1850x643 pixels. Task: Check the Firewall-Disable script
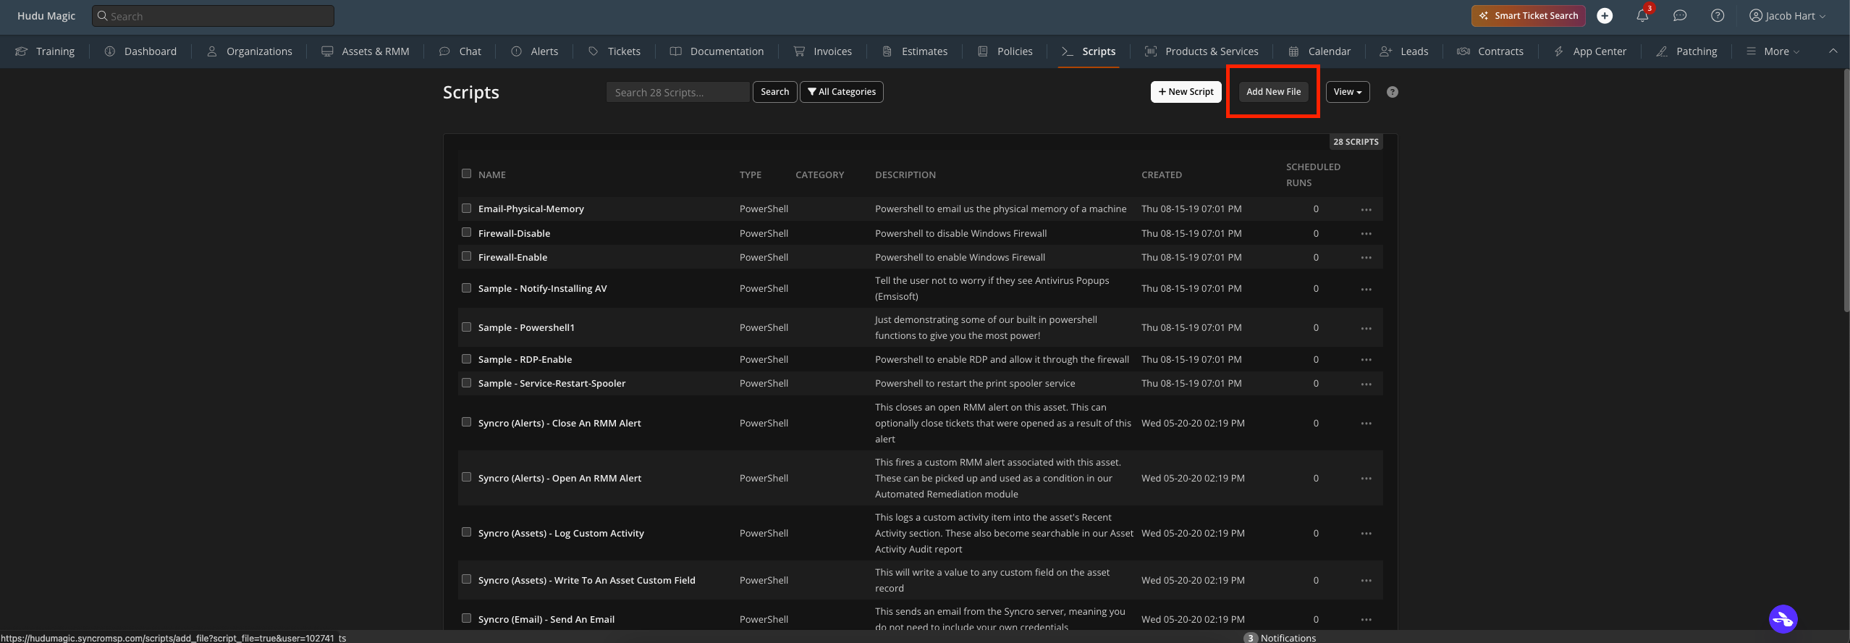466,232
